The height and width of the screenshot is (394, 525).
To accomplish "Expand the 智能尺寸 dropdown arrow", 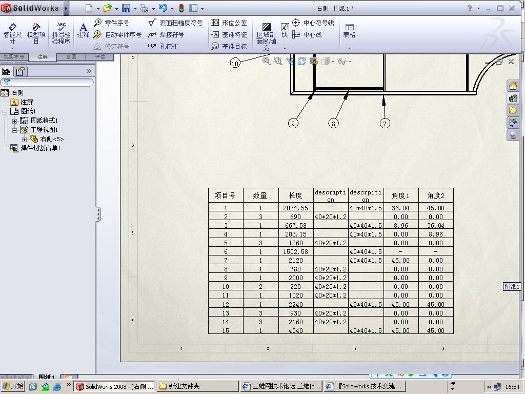I will click(12, 49).
